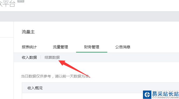The width and height of the screenshot is (179, 99).
Task: Click the blue 易采站长站 logo icon
Action: coord(147,94)
